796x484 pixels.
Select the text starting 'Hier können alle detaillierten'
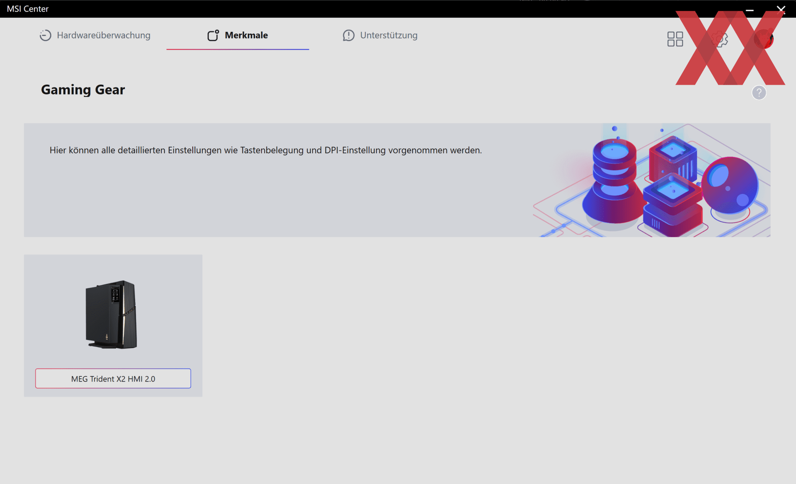[266, 150]
